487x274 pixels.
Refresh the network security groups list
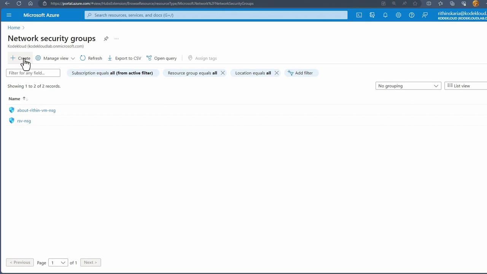click(x=91, y=58)
